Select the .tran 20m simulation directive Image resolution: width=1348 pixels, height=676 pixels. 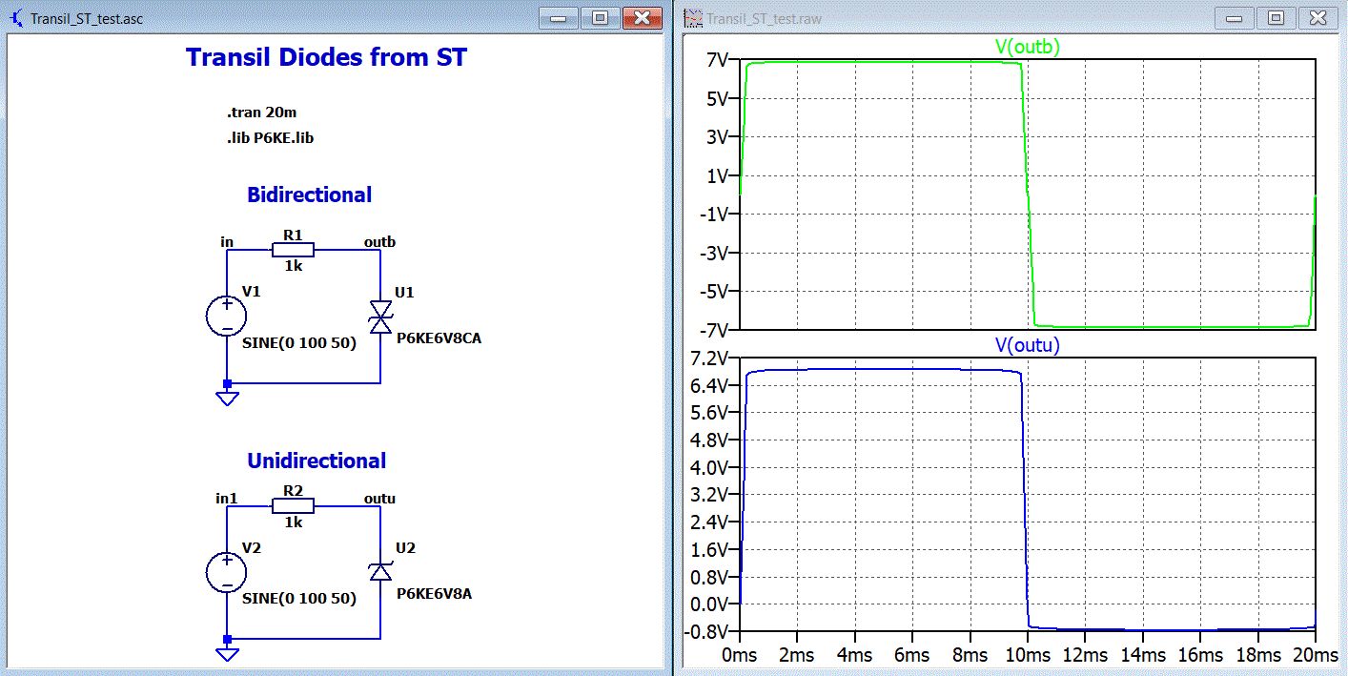click(261, 113)
